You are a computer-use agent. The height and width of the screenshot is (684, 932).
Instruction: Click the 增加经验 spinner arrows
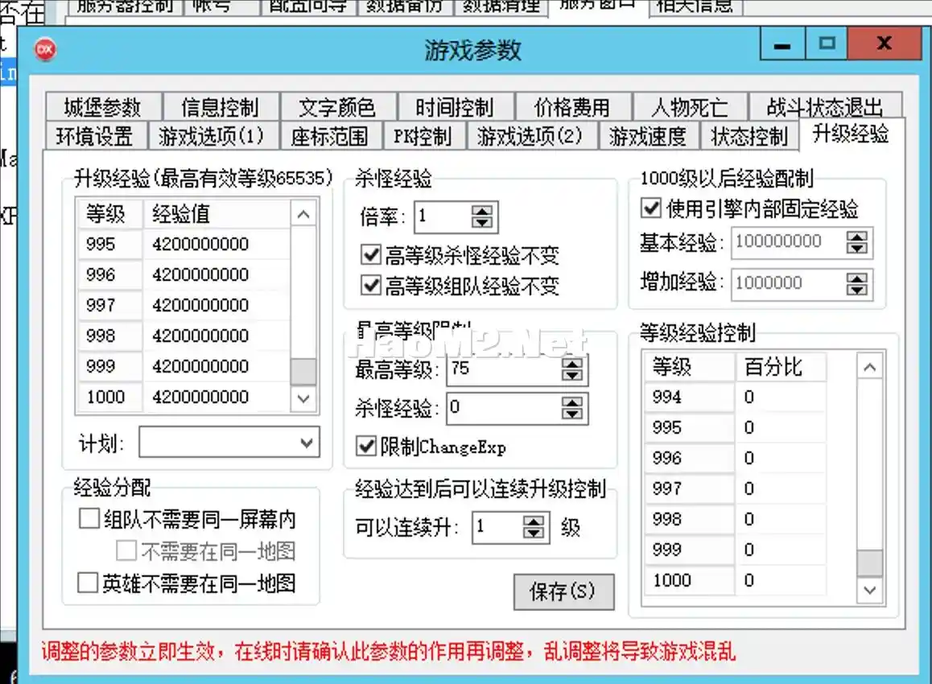tap(856, 284)
